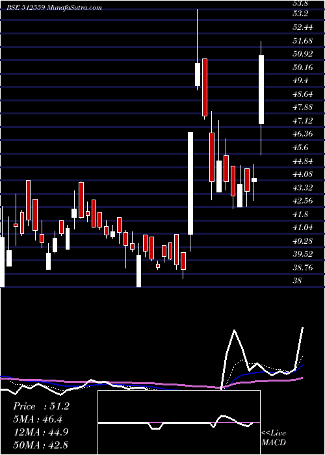This screenshot has width=325, height=455.
Task: Click the 45.6 price axis label
Action: coord(302,148)
